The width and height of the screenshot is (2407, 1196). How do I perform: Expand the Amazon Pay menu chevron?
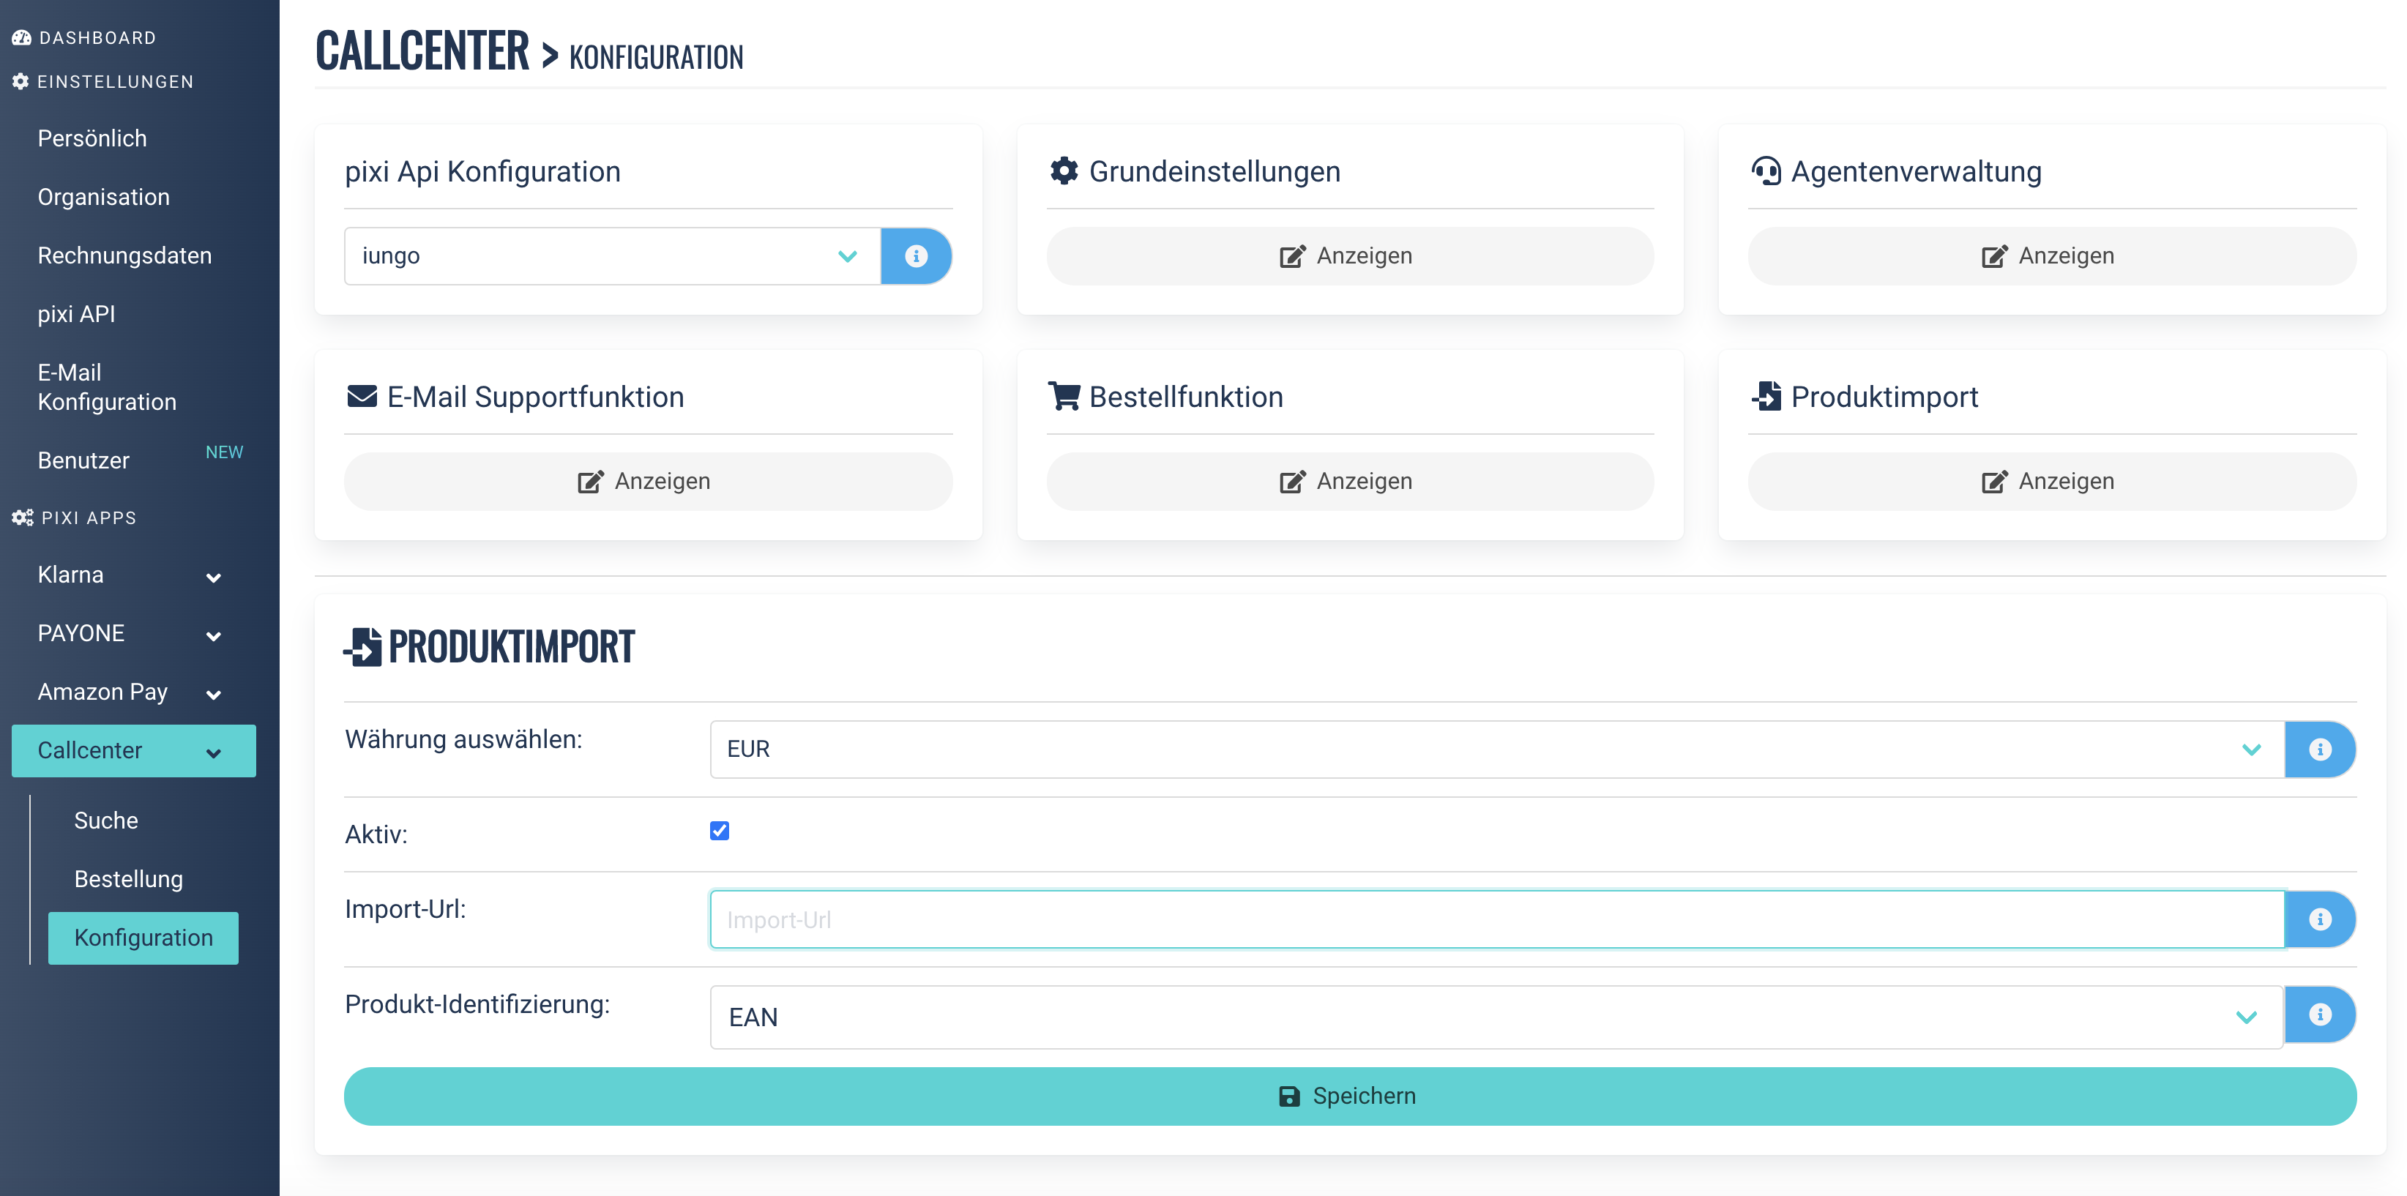coord(214,694)
